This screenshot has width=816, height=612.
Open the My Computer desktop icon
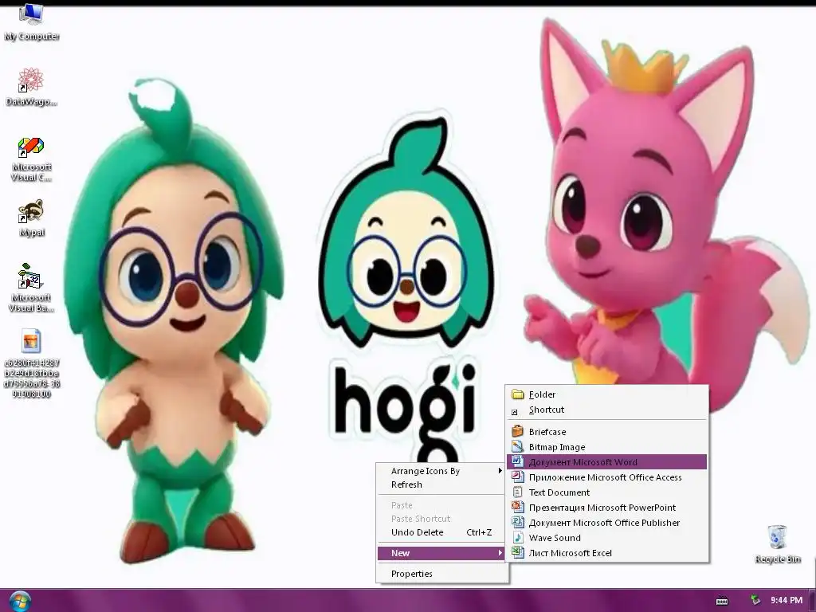31,22
